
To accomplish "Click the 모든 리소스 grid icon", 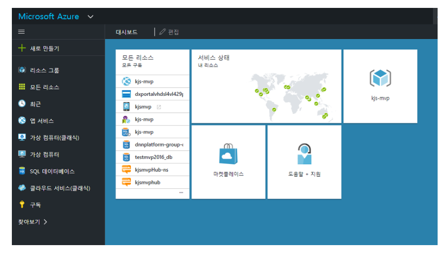I will [x=22, y=87].
